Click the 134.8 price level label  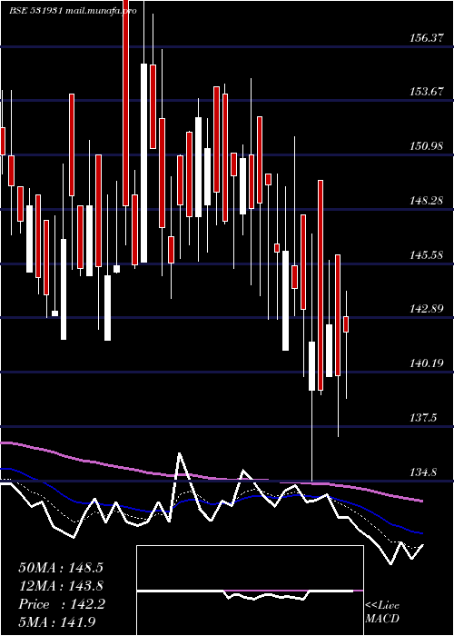423,472
